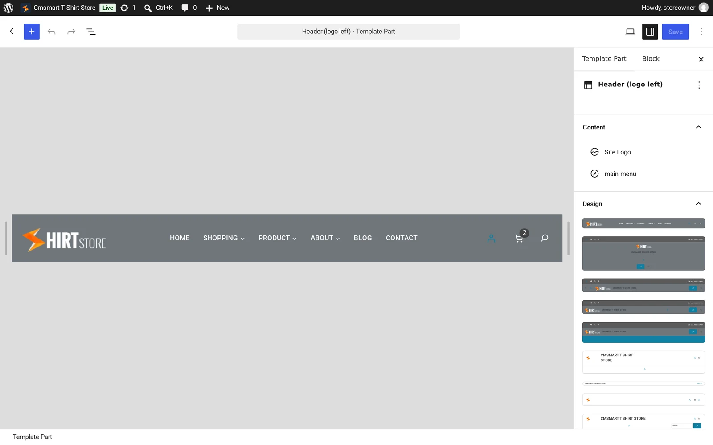Click the WordPress logo in admin bar
This screenshot has width=713, height=445.
(8, 8)
